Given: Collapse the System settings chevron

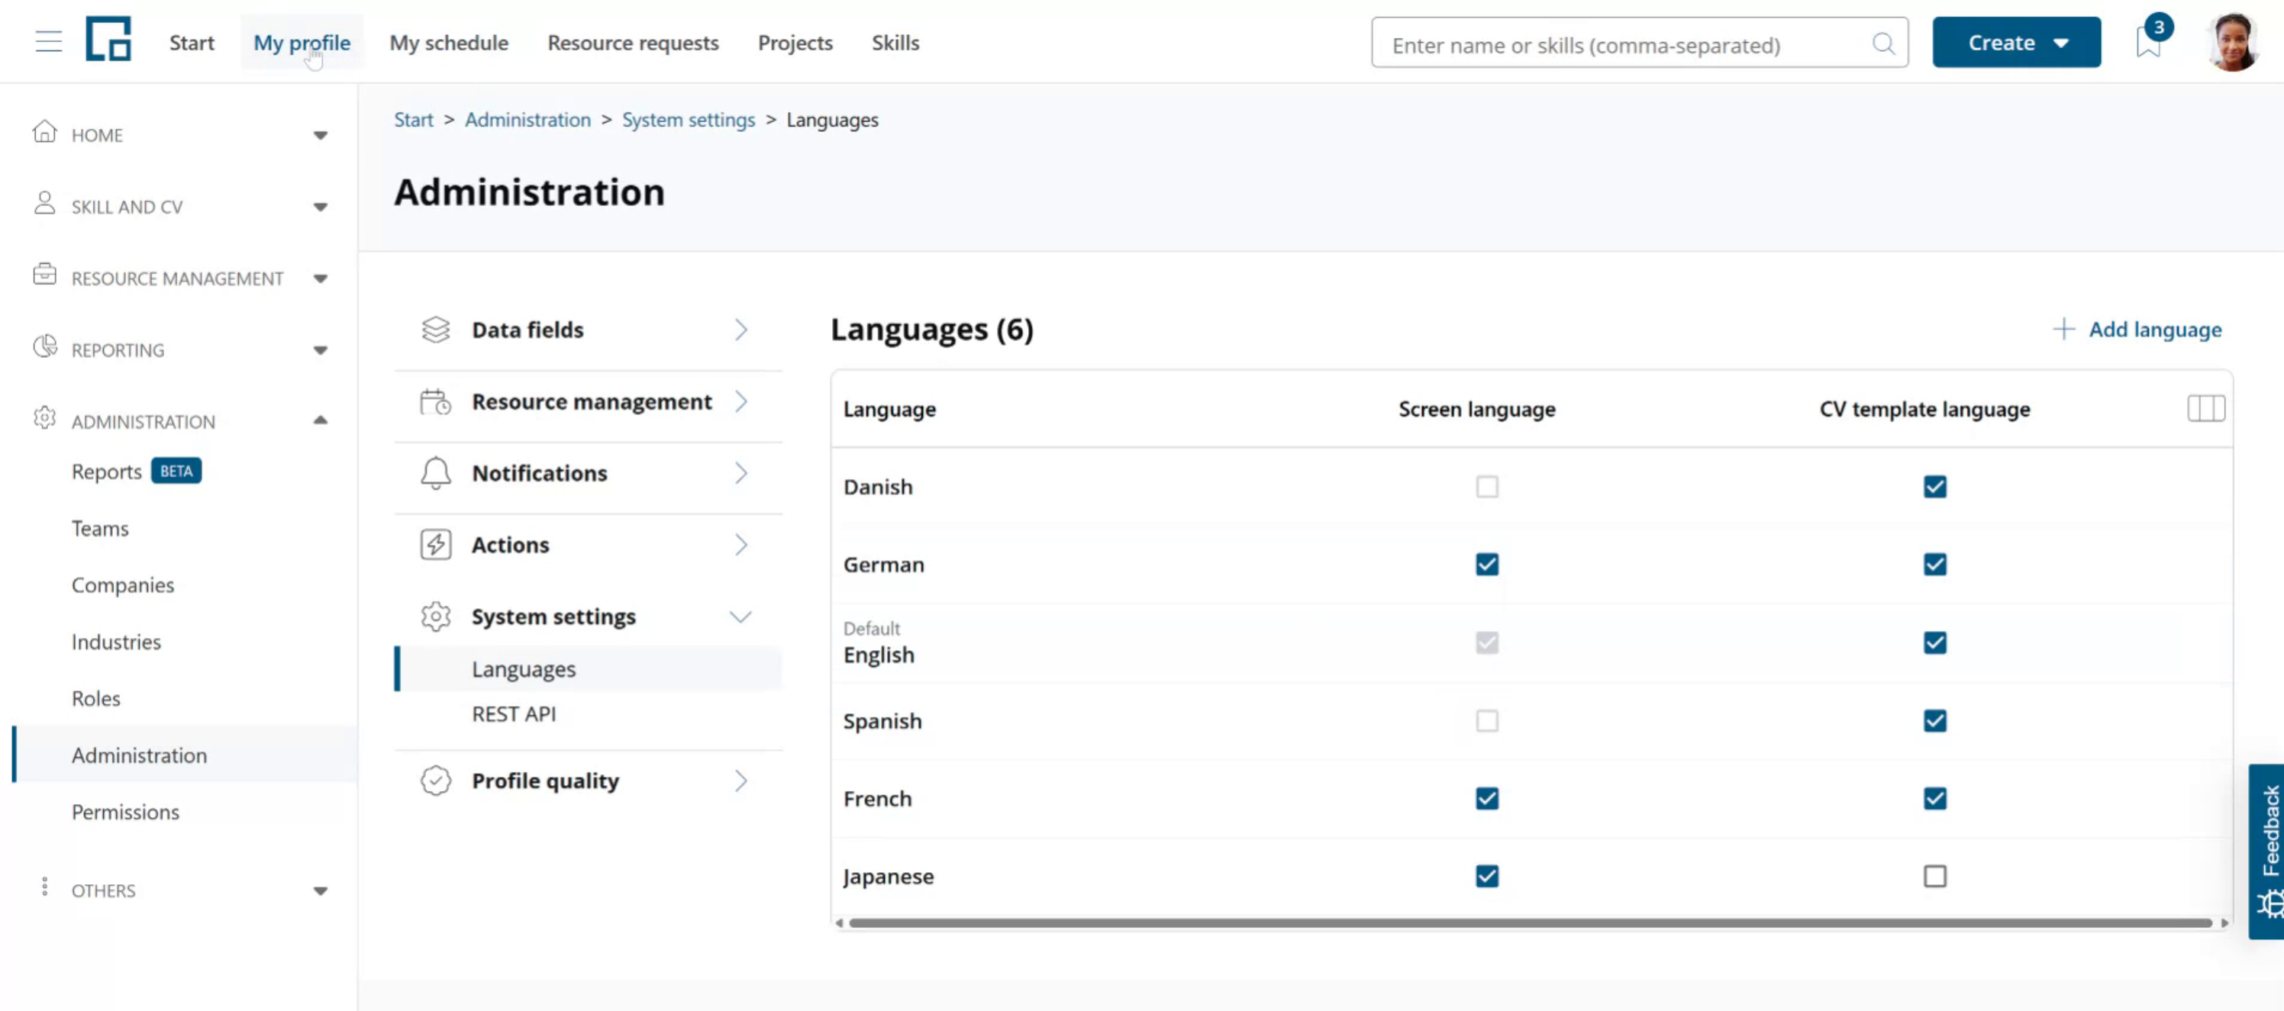Looking at the screenshot, I should tap(740, 617).
